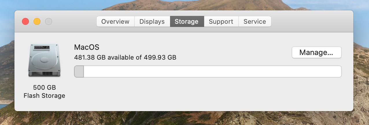Switch to the Overview tab
Screen dimensions: 369x125
click(115, 21)
